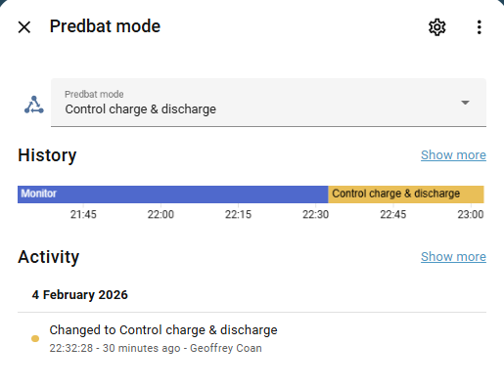Click the Changed to Control charge entry

click(x=163, y=330)
